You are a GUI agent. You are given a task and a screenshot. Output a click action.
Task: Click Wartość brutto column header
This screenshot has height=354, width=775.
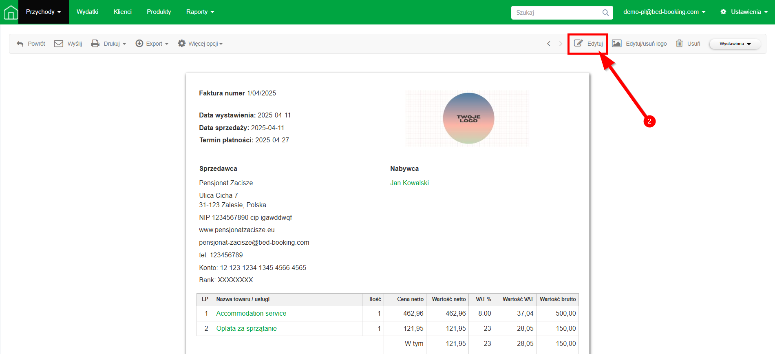pyautogui.click(x=558, y=299)
